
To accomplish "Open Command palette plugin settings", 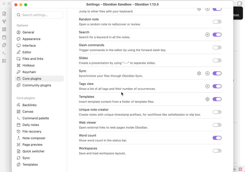I will tap(39, 118).
